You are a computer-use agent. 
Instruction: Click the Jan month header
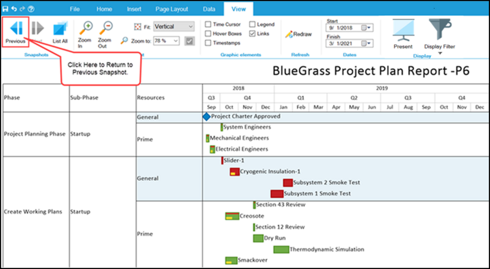(283, 107)
